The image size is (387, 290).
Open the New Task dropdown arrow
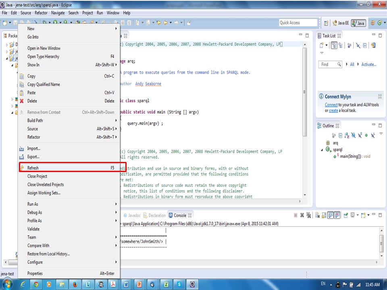[x=327, y=46]
